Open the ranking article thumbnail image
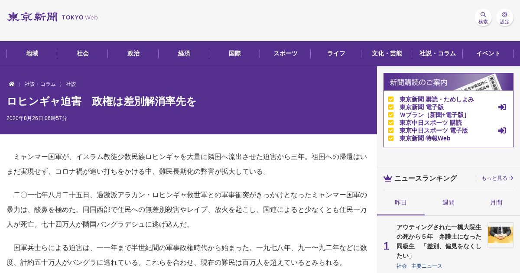Viewport: 520px width, 273px height. pos(500,235)
